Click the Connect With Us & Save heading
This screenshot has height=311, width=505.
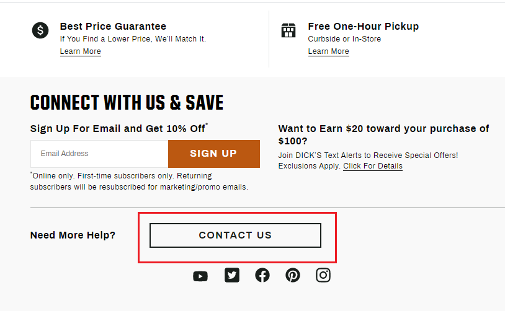point(127,103)
